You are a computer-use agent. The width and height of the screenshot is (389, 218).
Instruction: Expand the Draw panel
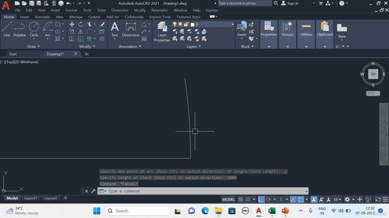33,47
